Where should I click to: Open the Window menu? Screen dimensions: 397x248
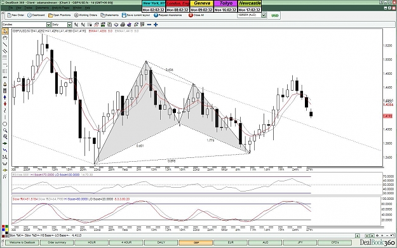click(77, 8)
